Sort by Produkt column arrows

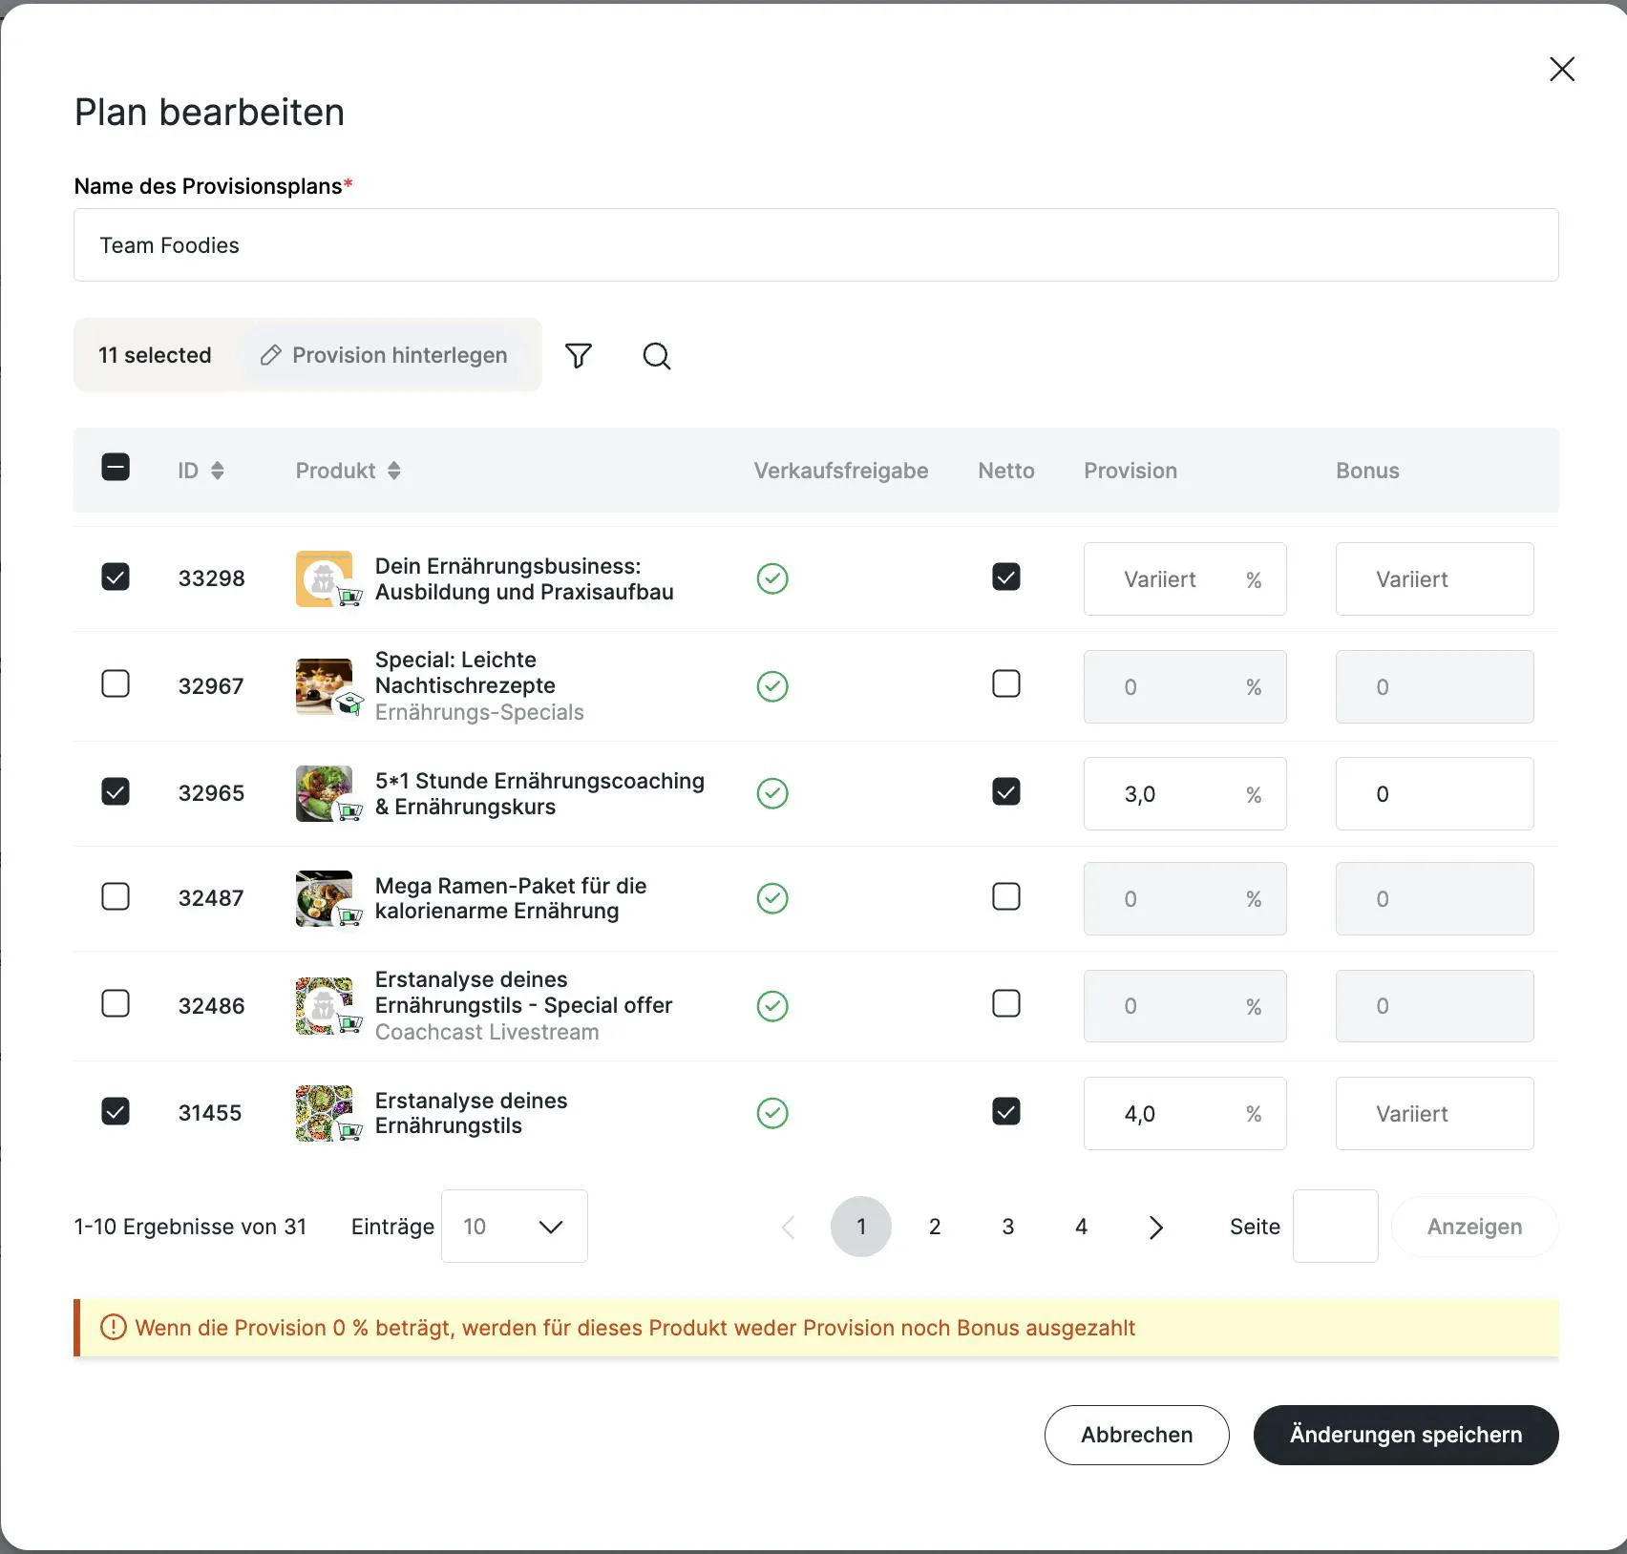tap(394, 471)
